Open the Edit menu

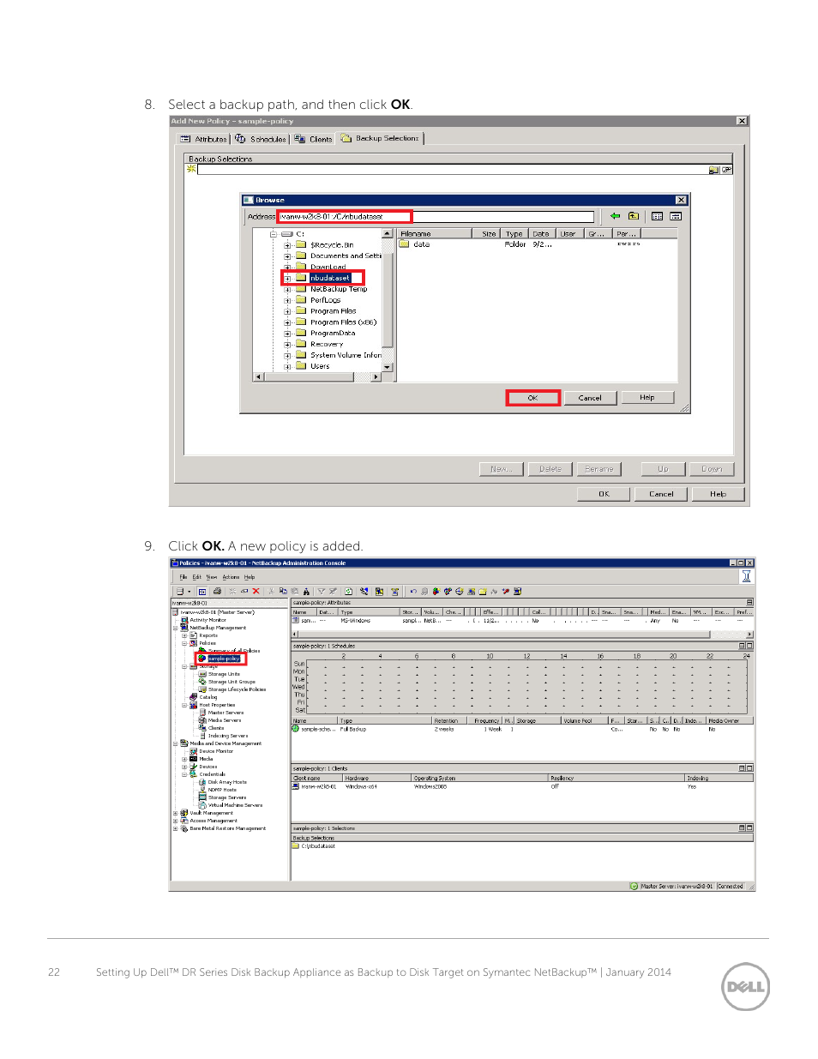196,577
